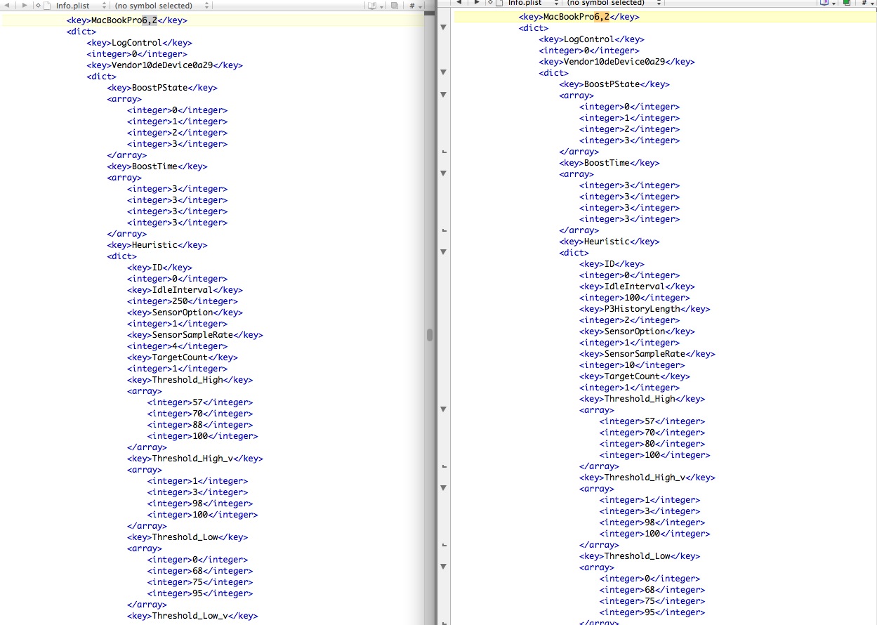
Task: Click the left pane vertical scrollbar thumb
Action: coord(429,335)
